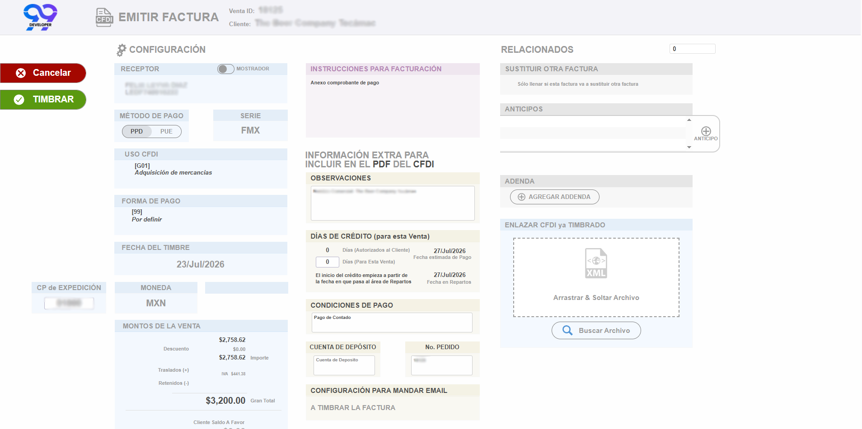Click the Cuenta de Depósito field
This screenshot has height=429, width=862.
[344, 365]
